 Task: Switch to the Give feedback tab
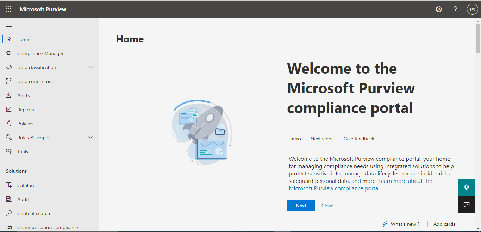[x=359, y=139]
